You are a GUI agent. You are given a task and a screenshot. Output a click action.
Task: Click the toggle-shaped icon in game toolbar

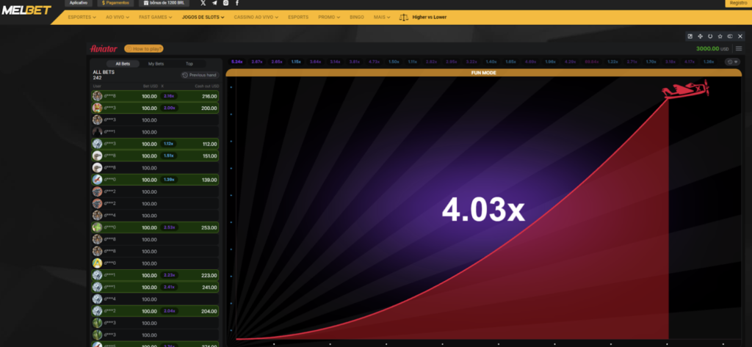click(730, 36)
